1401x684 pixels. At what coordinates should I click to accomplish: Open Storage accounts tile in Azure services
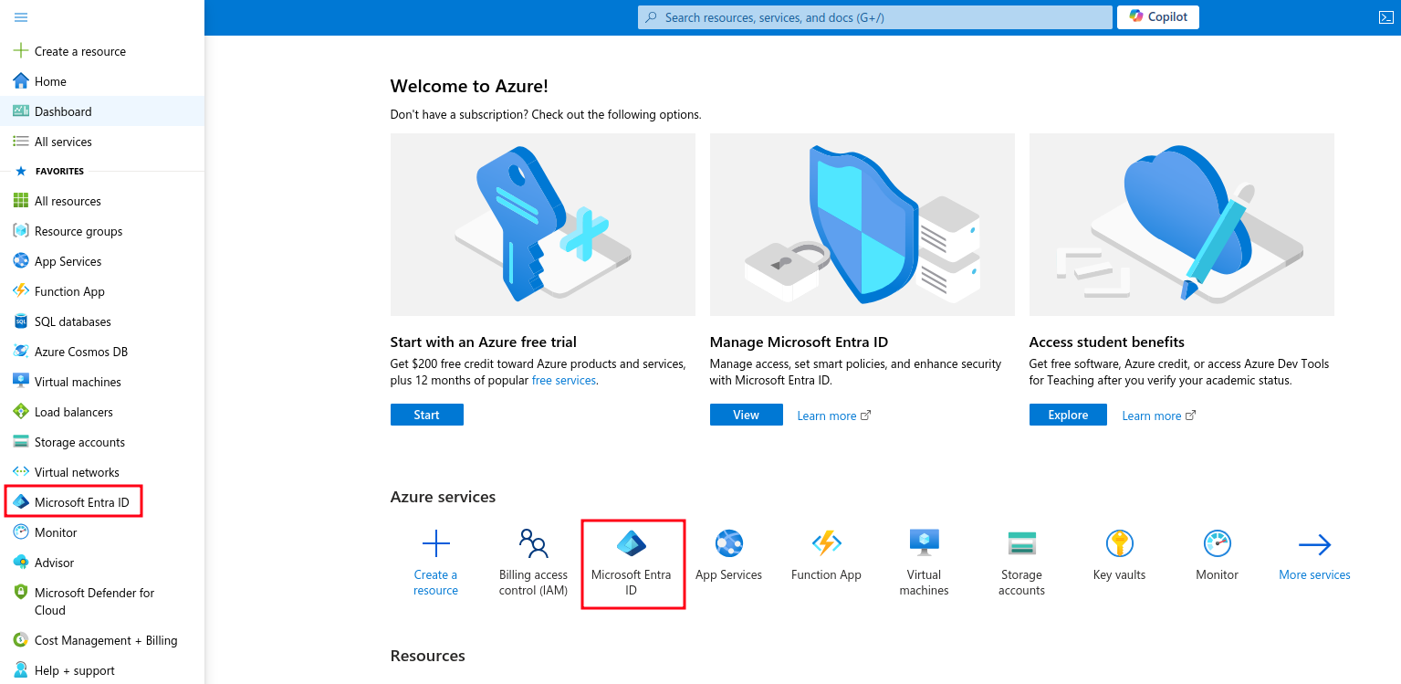1021,563
